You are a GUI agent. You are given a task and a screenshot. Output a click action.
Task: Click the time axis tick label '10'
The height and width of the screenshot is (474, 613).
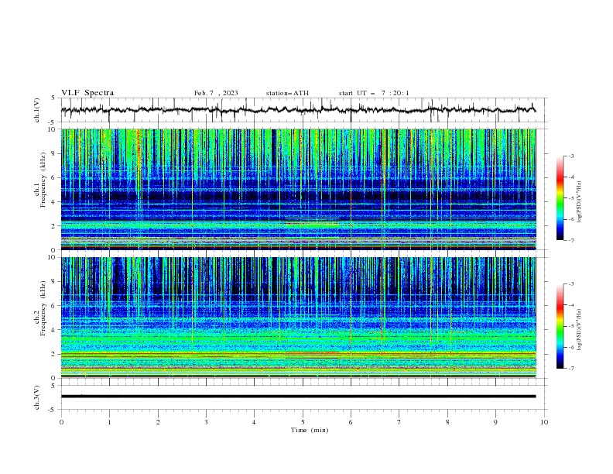pos(544,422)
